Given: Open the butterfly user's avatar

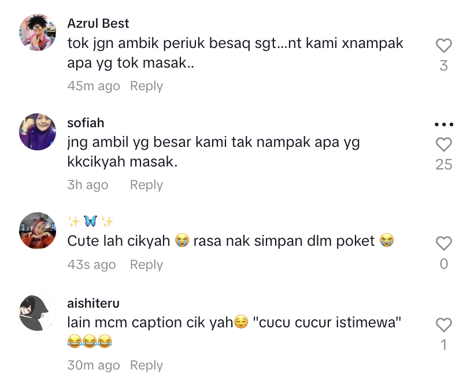Looking at the screenshot, I should click(38, 230).
